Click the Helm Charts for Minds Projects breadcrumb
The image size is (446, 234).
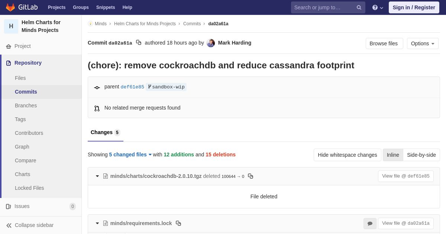coord(145,24)
